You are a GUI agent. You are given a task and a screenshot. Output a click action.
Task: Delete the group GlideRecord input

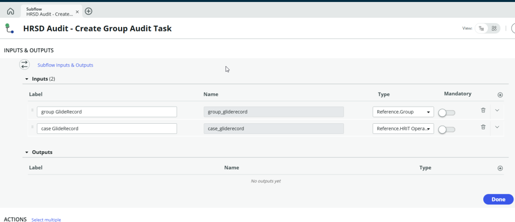(483, 110)
